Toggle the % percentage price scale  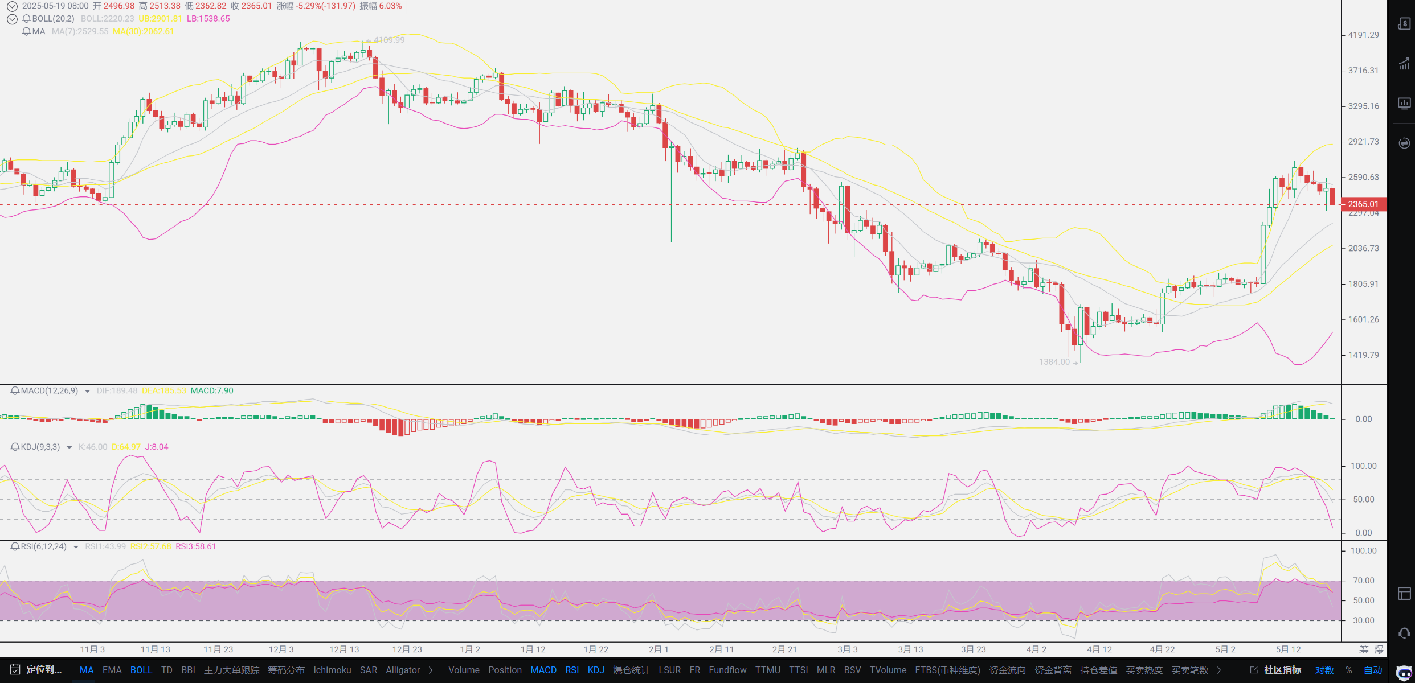[x=1349, y=670]
